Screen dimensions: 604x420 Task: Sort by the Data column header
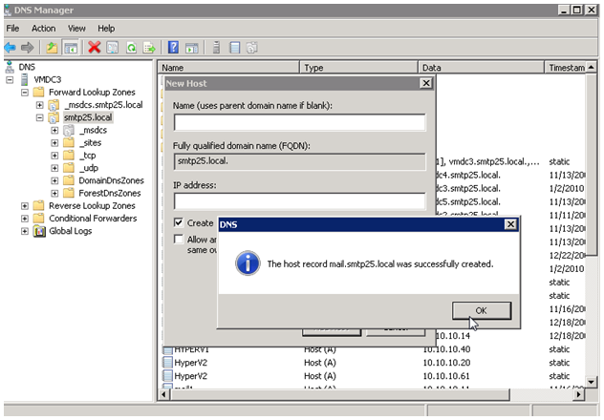coord(481,68)
